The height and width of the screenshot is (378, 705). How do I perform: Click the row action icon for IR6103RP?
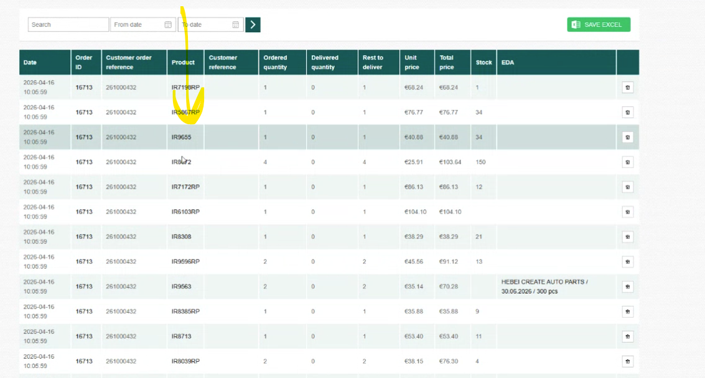(x=627, y=212)
